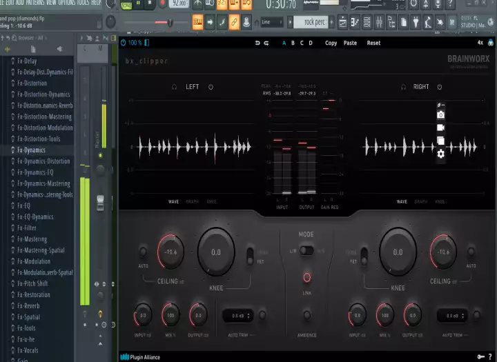Click the stamp icon in the top toolbar
The image size is (497, 362).
[246, 22]
